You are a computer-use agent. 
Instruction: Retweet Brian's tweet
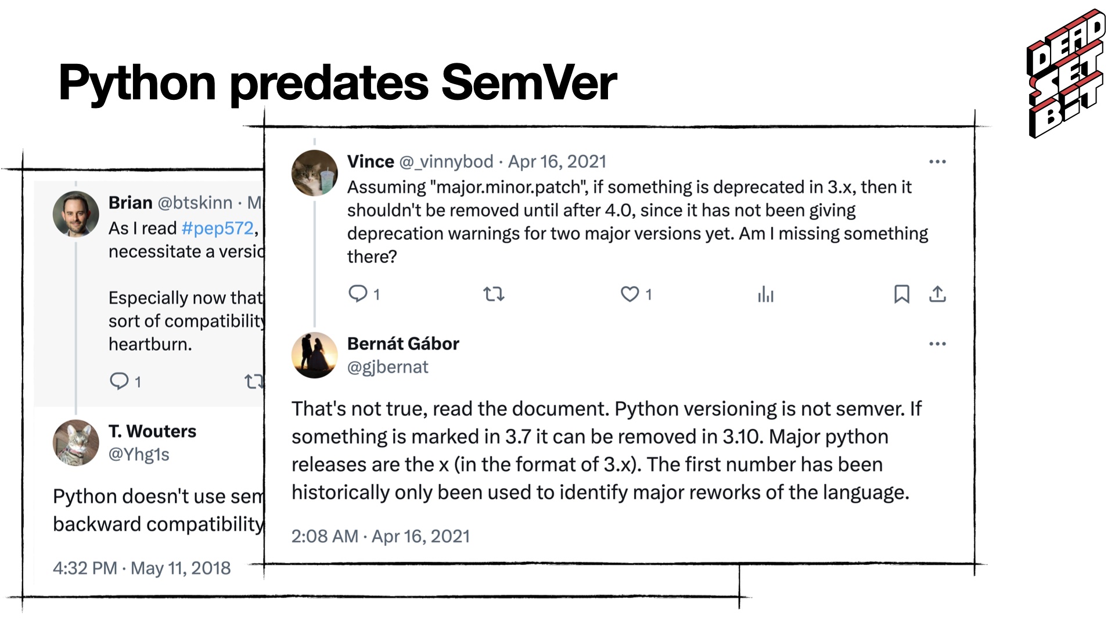coord(254,381)
